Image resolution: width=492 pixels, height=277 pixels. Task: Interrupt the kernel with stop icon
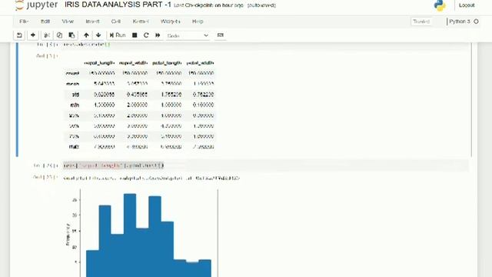coord(135,35)
